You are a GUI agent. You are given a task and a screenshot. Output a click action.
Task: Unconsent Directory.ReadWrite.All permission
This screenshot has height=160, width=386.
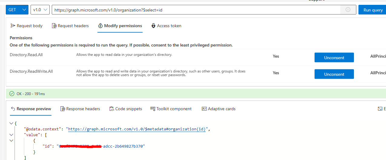[x=334, y=74]
